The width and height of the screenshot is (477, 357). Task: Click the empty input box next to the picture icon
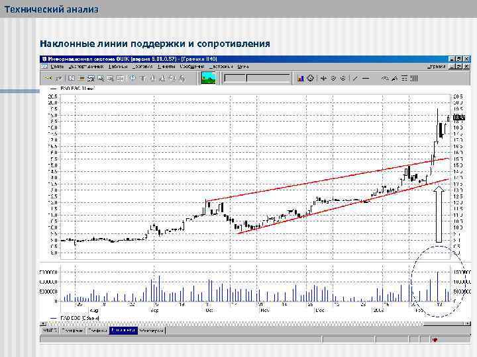click(235, 78)
